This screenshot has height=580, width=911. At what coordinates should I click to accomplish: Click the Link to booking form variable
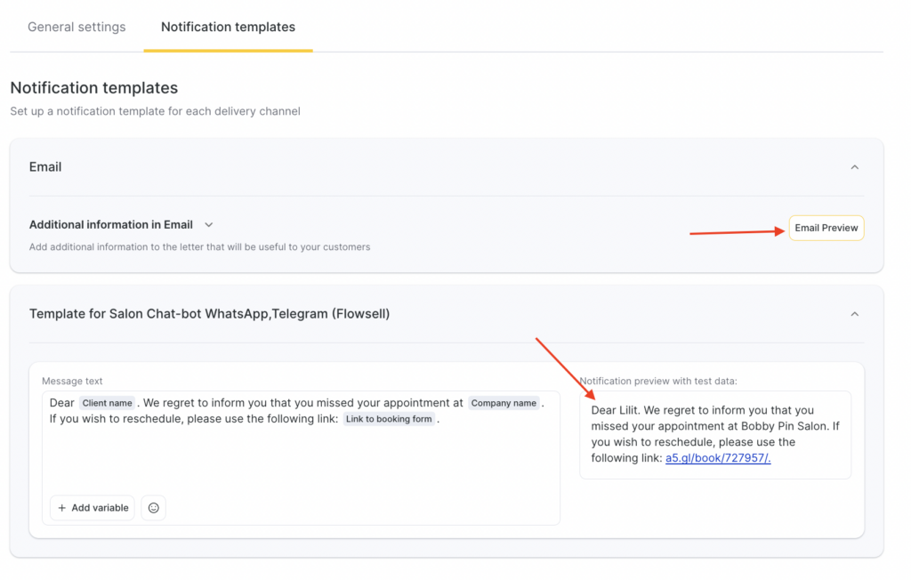tap(389, 419)
